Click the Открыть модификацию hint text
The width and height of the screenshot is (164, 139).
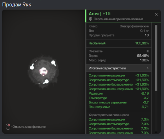pyautogui.click(x=28, y=127)
